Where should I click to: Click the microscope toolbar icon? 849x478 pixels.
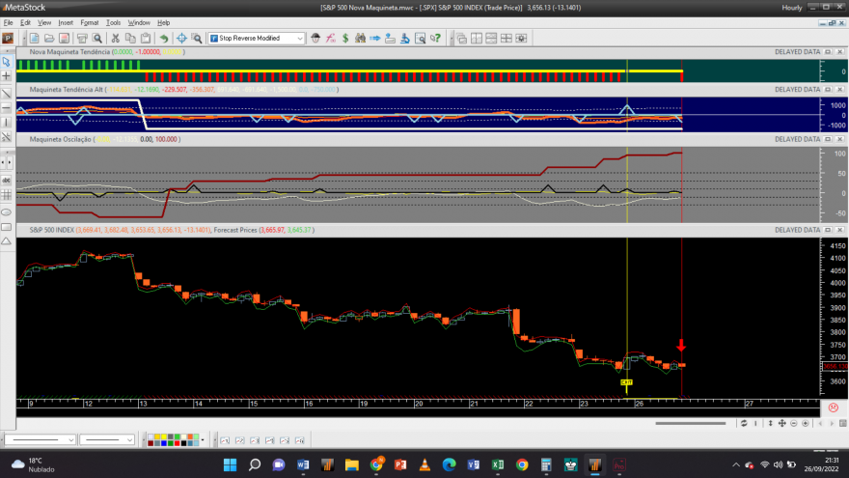(405, 38)
